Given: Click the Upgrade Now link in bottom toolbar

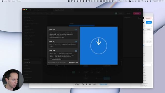Looking at the screenshot, I should click(104, 84).
